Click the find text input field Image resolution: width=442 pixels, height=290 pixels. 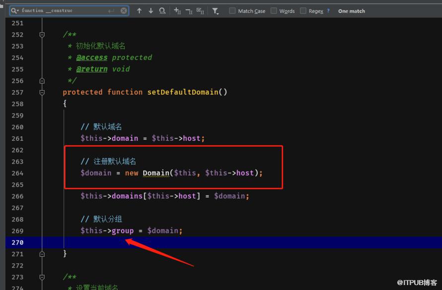click(x=69, y=11)
